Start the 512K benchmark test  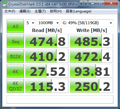pos(15,56)
